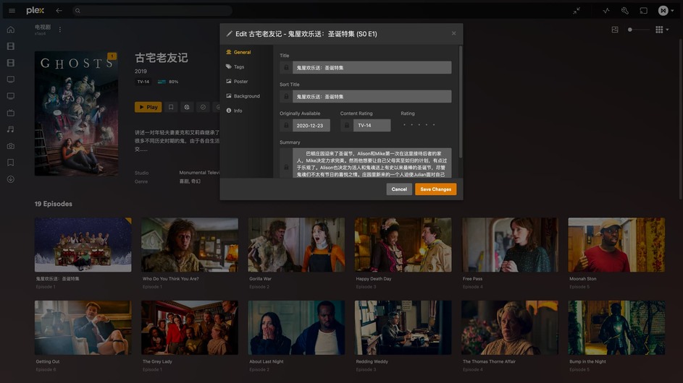Toggle the lock on the Title field
This screenshot has height=383, width=683.
click(286, 67)
